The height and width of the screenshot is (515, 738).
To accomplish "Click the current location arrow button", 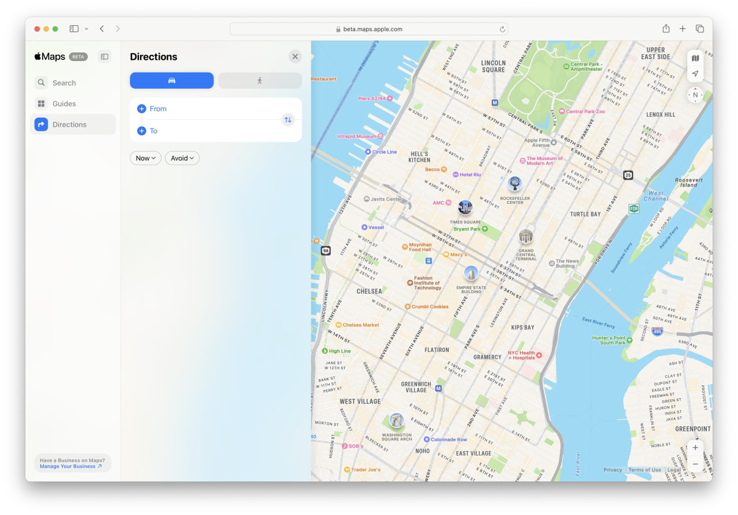I will pos(695,73).
